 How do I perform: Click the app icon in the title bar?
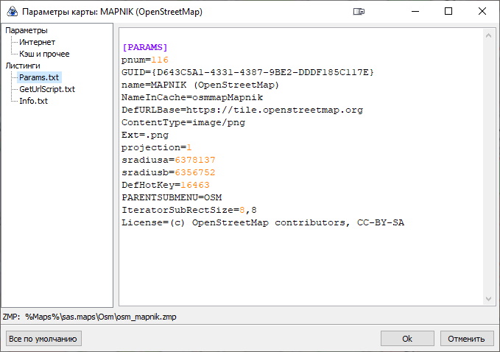12,12
